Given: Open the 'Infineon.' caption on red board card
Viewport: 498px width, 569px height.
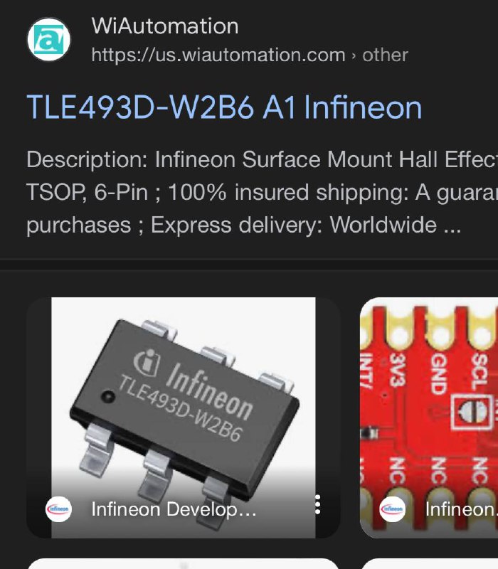Looking at the screenshot, I should tap(461, 509).
